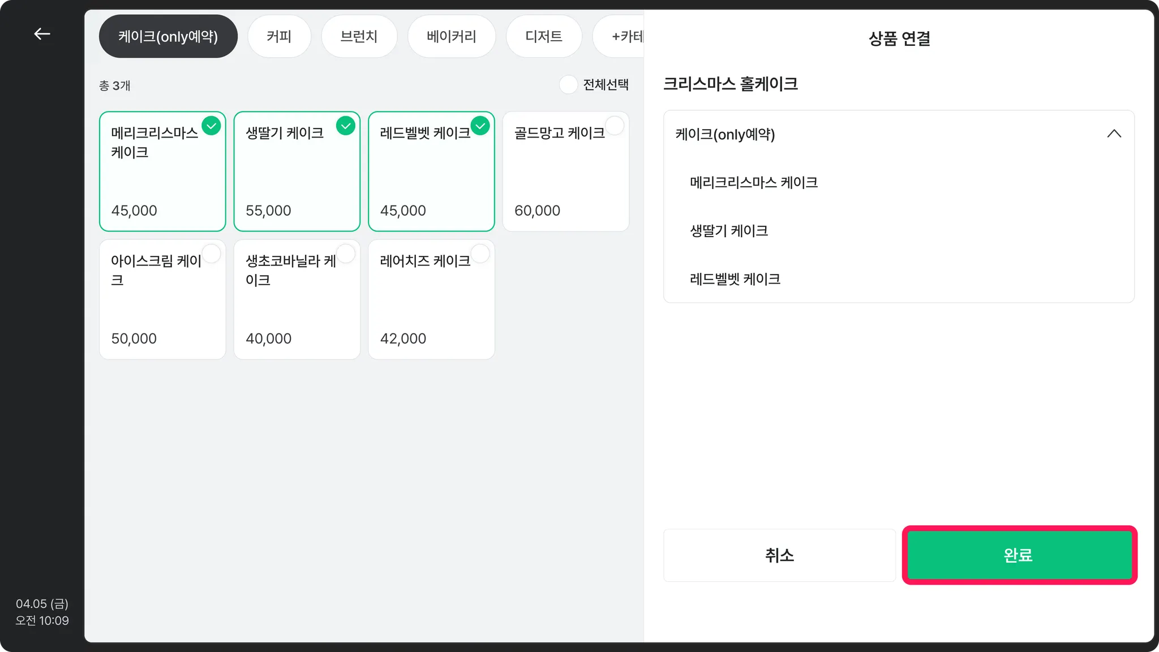1159x652 pixels.
Task: Go to the 디저트 category tab
Action: (543, 37)
